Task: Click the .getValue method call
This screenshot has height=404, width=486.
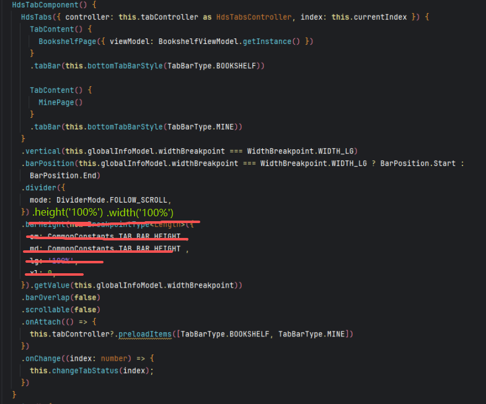Action: [x=50, y=285]
